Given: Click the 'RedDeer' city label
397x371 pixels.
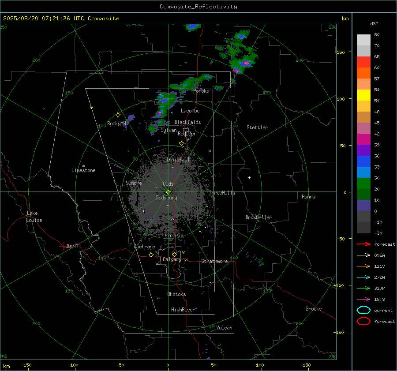Looking at the screenshot, I should [187, 134].
